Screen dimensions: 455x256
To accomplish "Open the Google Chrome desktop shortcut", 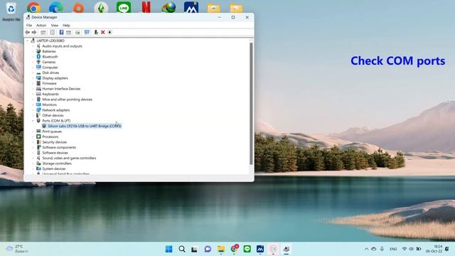I will click(x=33, y=8).
